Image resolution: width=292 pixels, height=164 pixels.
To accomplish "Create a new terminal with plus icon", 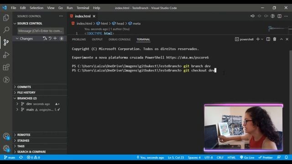I will click(x=258, y=39).
